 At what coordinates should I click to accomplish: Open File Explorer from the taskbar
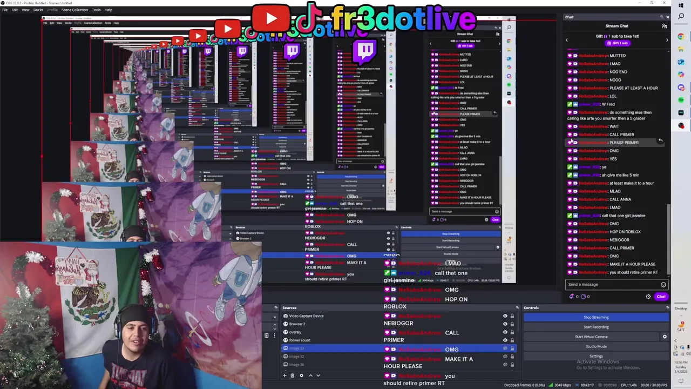pyautogui.click(x=681, y=49)
